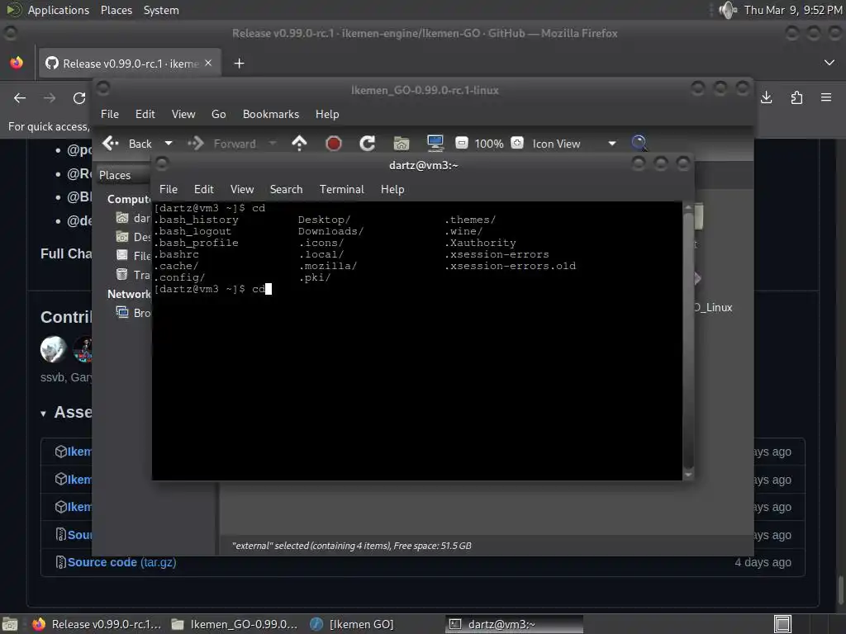
Task: Open the Terminal menu in the terminal window
Action: 341,189
